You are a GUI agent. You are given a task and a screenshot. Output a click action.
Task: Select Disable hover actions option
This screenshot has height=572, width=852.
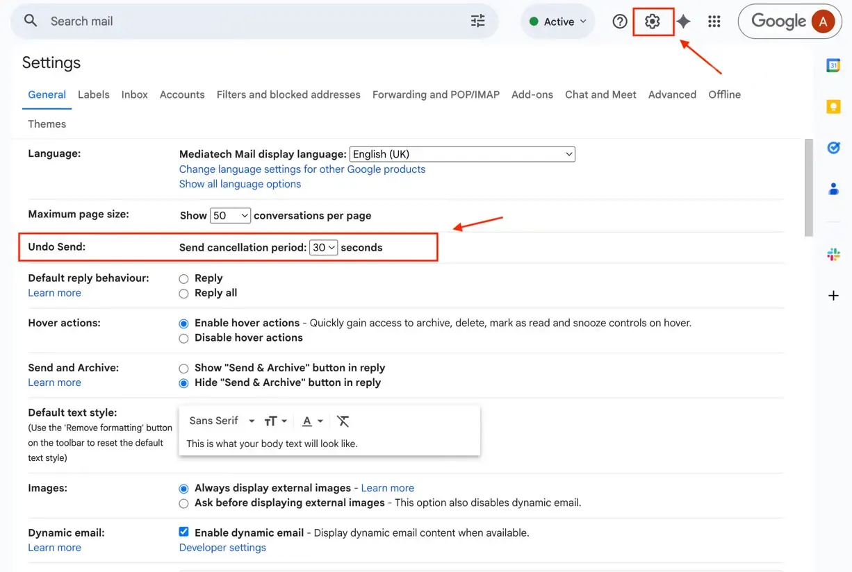[184, 339]
